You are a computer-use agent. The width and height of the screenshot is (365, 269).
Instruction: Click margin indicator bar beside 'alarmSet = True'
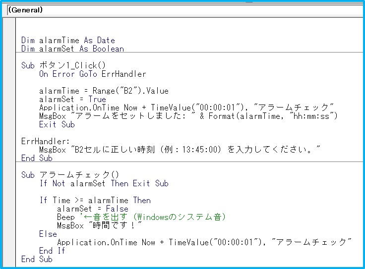click(9, 99)
